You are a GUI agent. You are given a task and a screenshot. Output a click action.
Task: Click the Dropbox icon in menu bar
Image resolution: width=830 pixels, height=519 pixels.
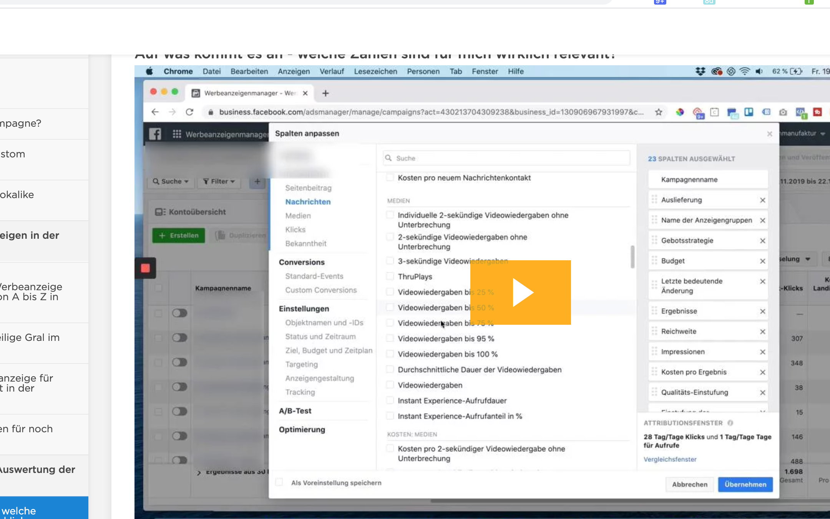(x=700, y=71)
